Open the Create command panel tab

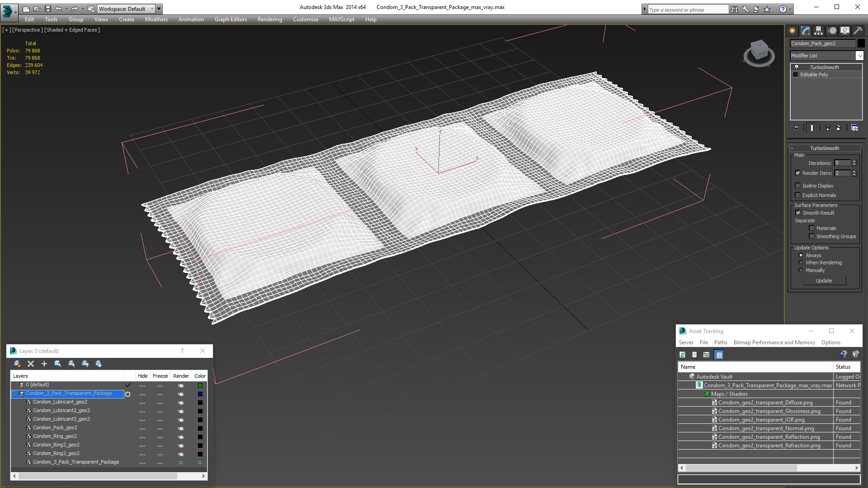tap(793, 31)
